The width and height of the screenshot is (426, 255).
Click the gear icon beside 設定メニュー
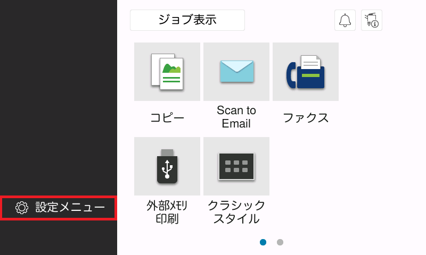[22, 208]
